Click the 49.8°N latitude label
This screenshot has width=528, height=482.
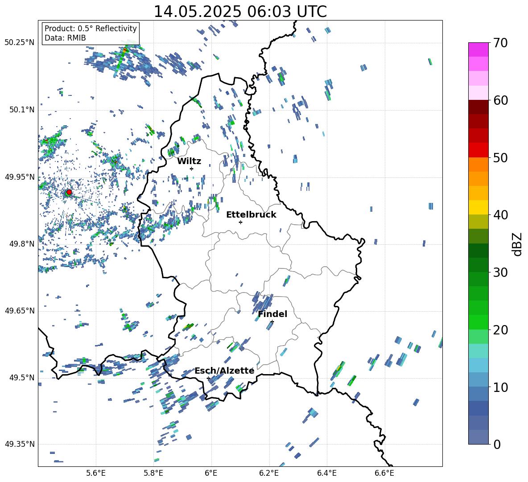pyautogui.click(x=22, y=244)
